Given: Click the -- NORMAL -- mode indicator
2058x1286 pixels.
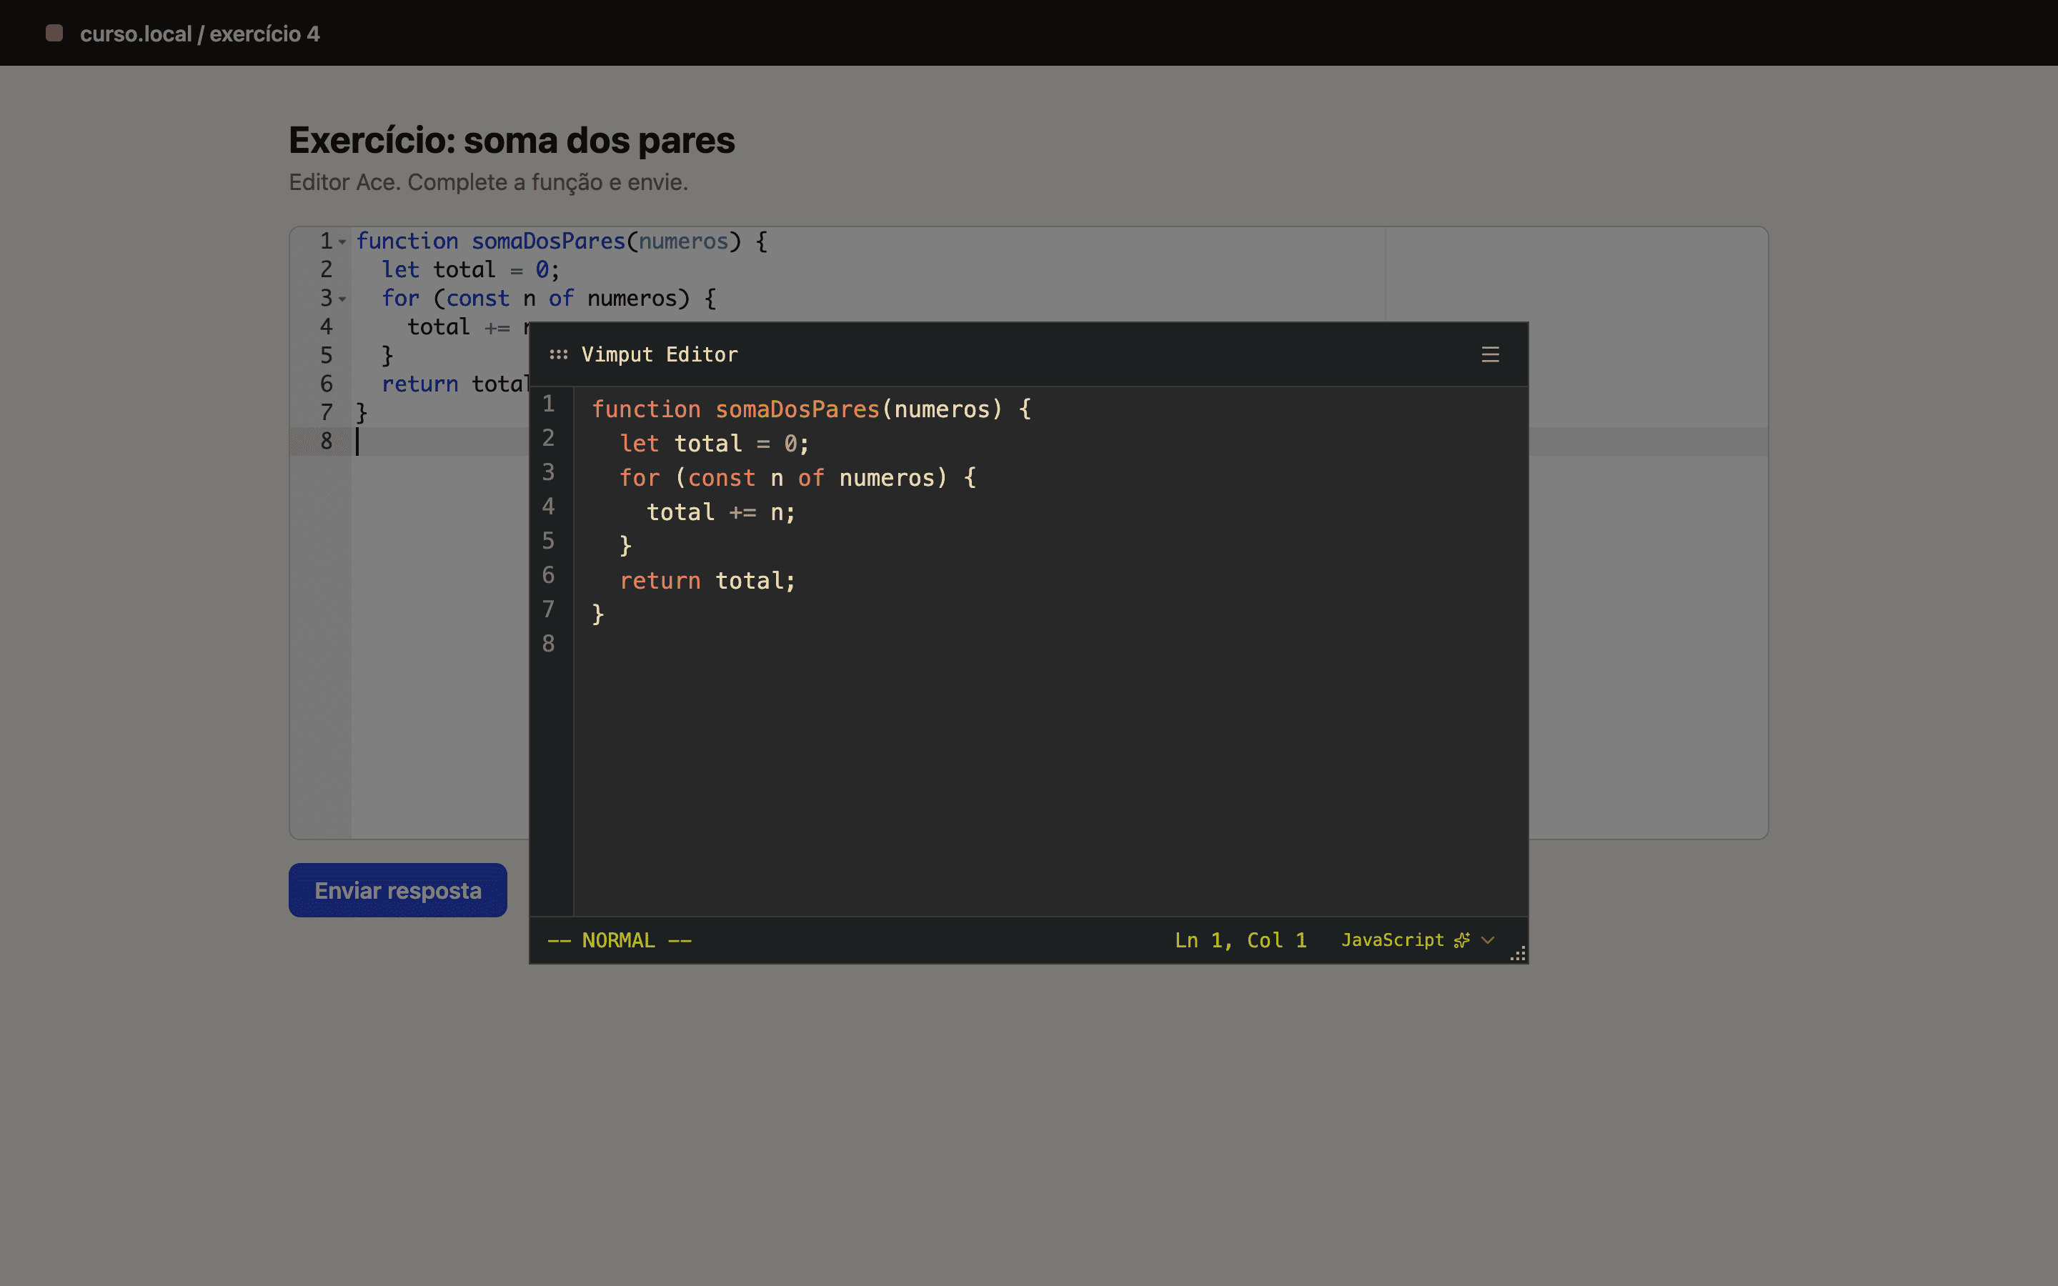Looking at the screenshot, I should (x=619, y=939).
